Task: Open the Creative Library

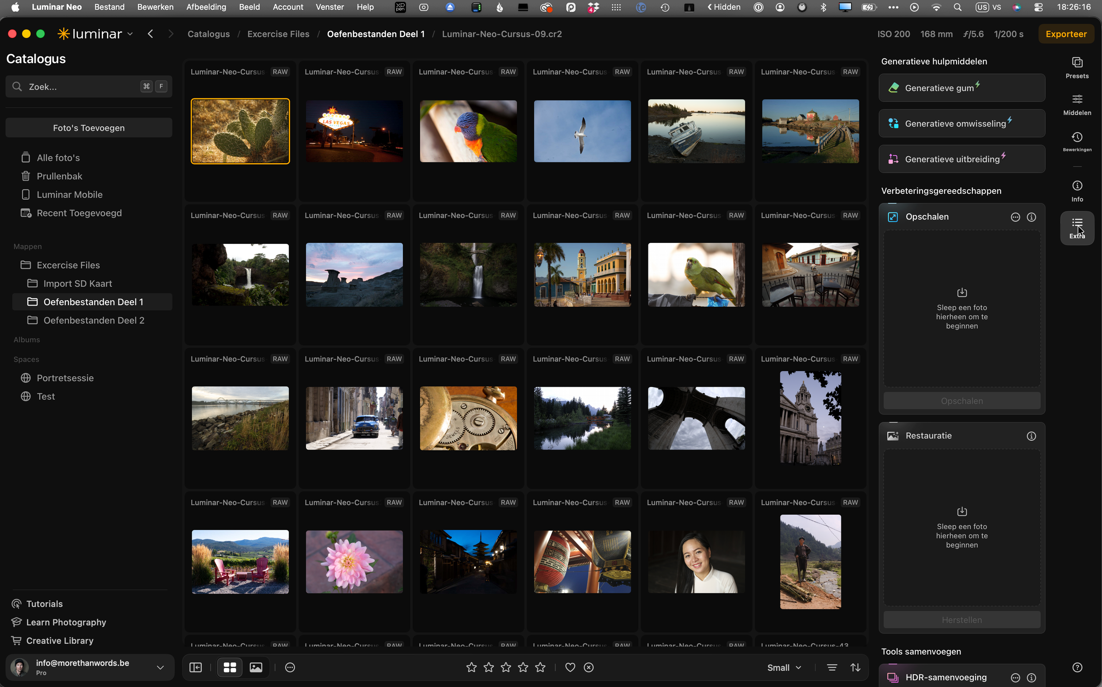Action: (x=53, y=641)
